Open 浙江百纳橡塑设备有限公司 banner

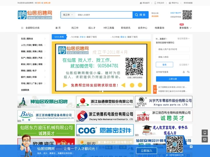click(46, 116)
